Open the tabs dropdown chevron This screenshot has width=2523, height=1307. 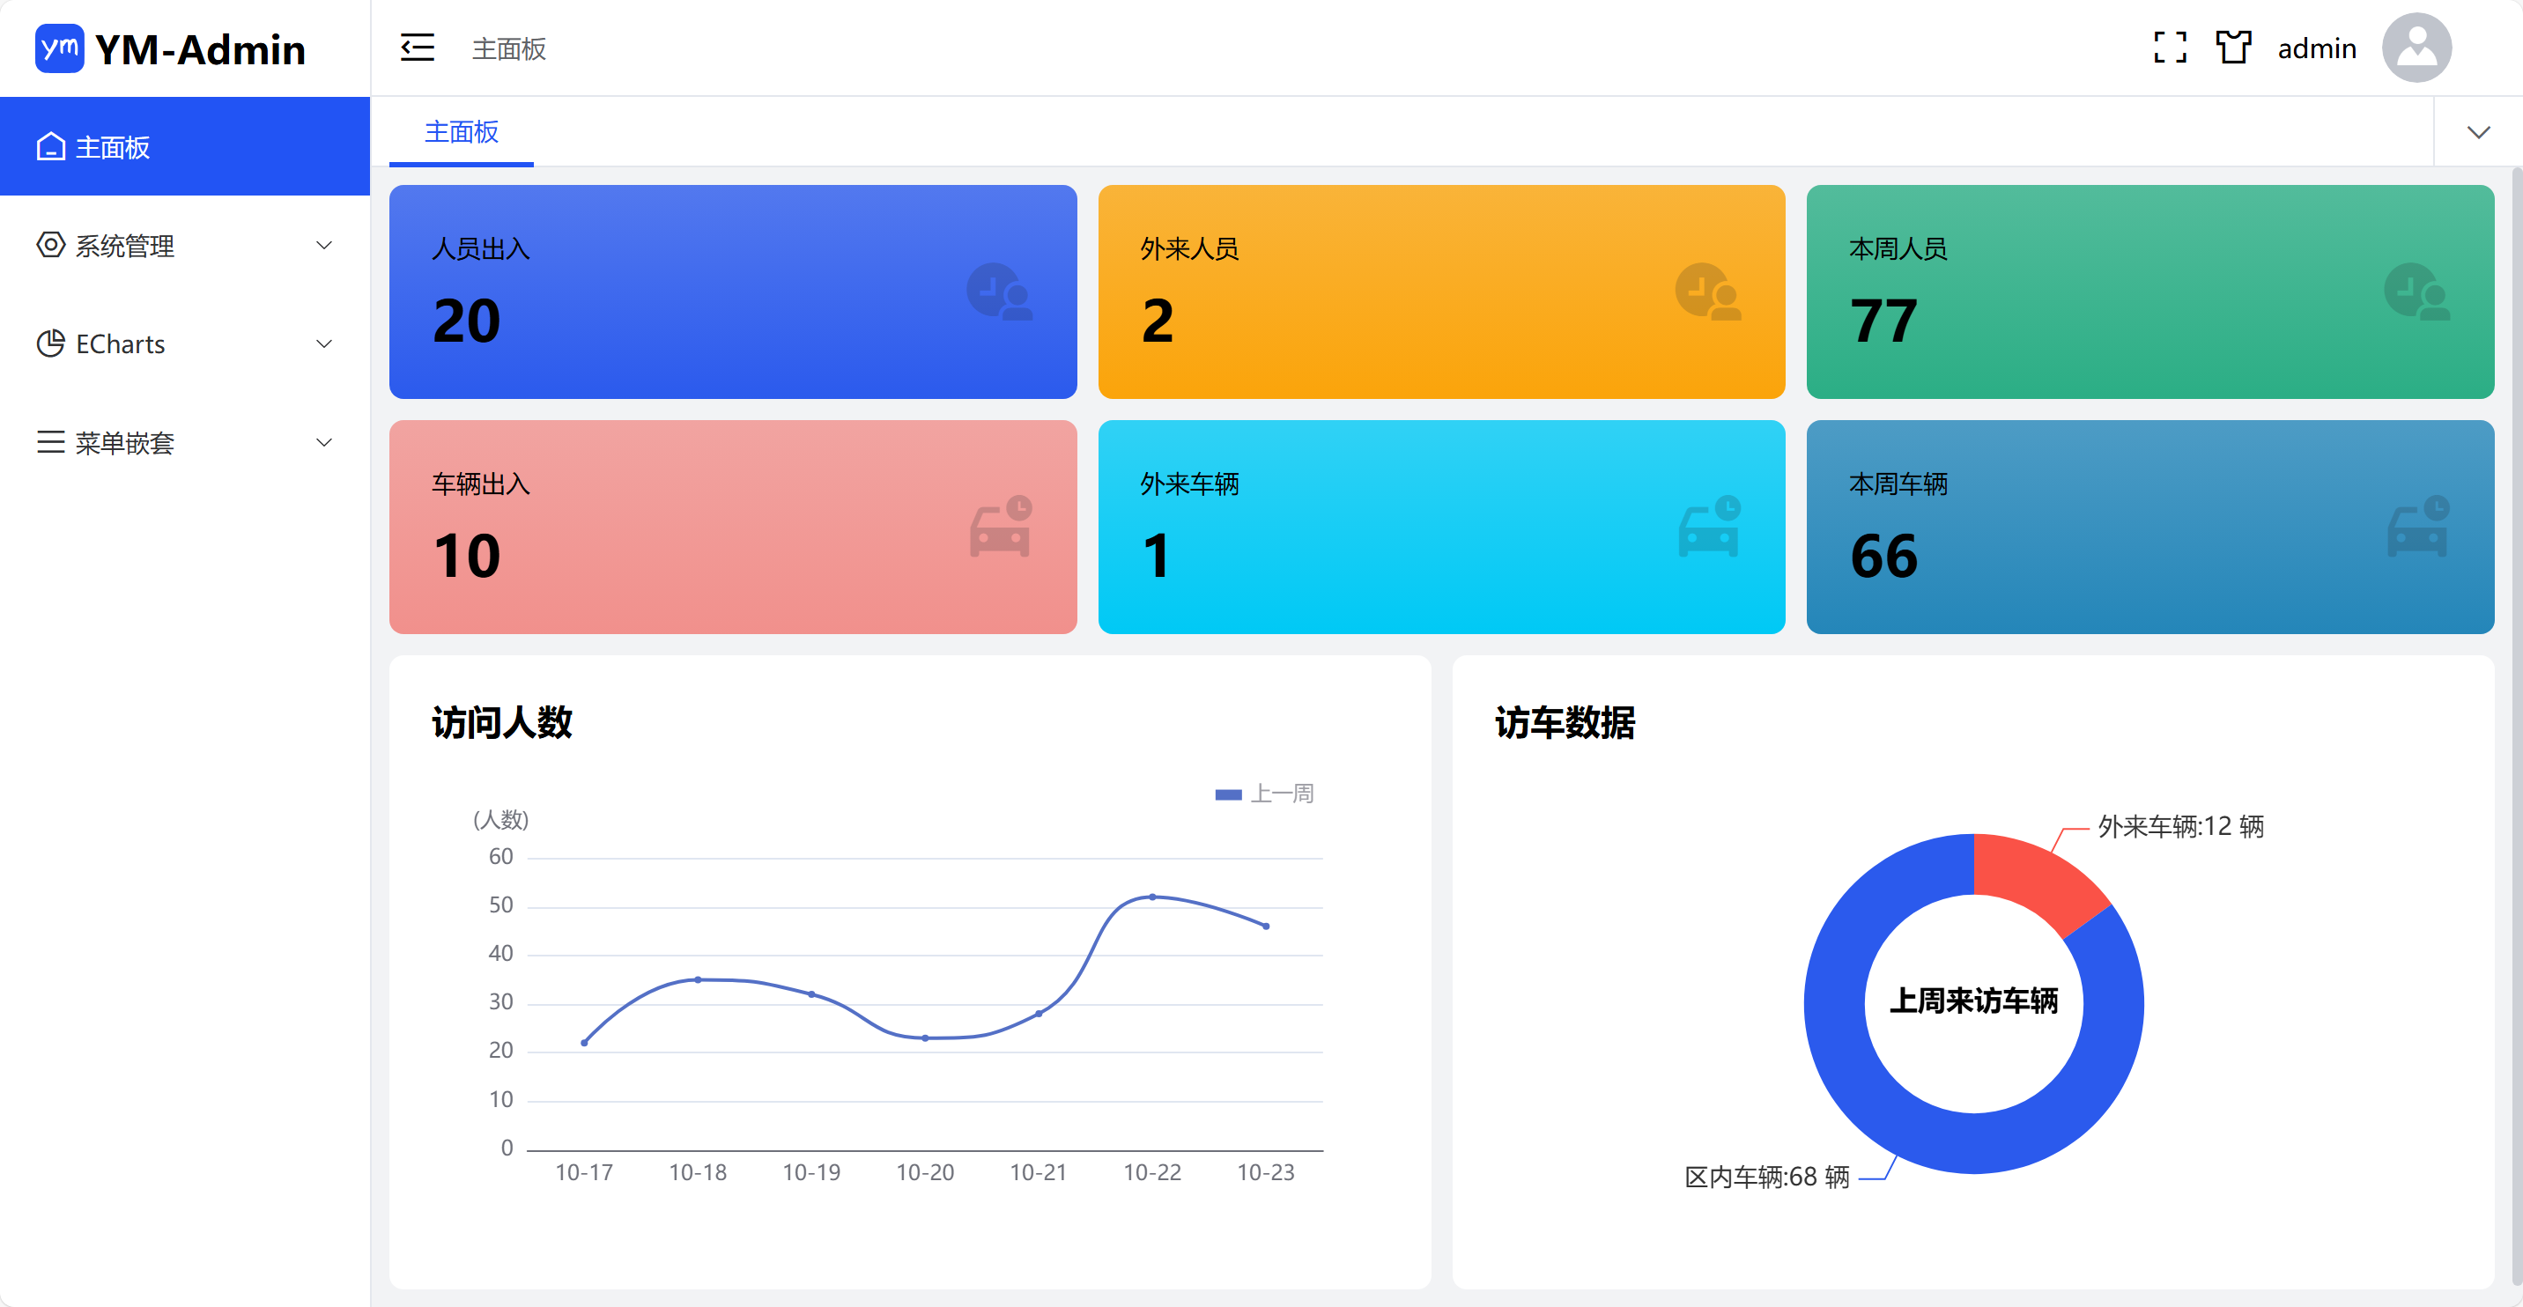click(x=2478, y=132)
